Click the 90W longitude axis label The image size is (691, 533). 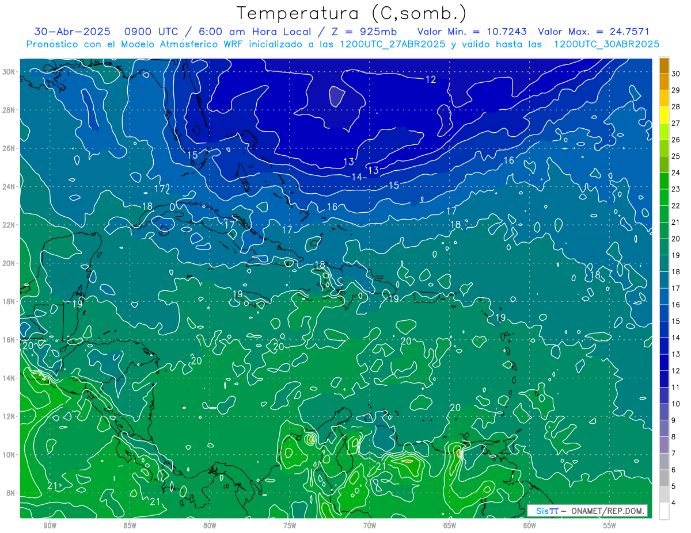(x=50, y=526)
